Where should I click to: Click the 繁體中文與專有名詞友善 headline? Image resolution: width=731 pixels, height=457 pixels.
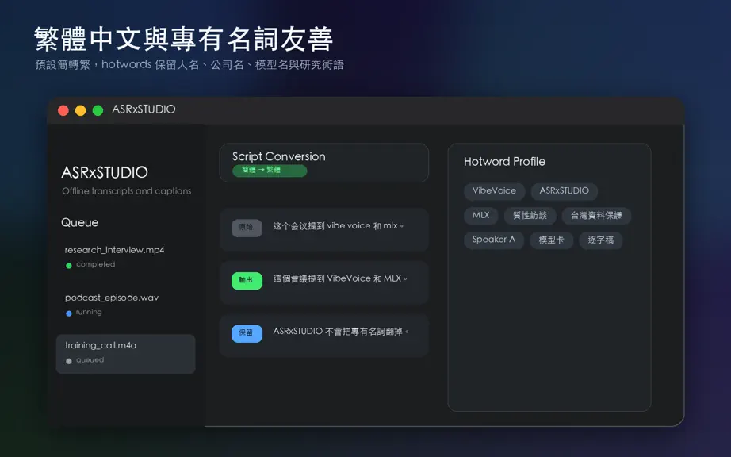tap(184, 39)
